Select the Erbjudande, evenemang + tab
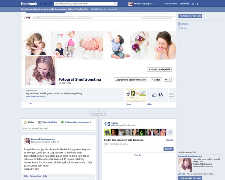Screen dimensions: 225x180 (76, 122)
